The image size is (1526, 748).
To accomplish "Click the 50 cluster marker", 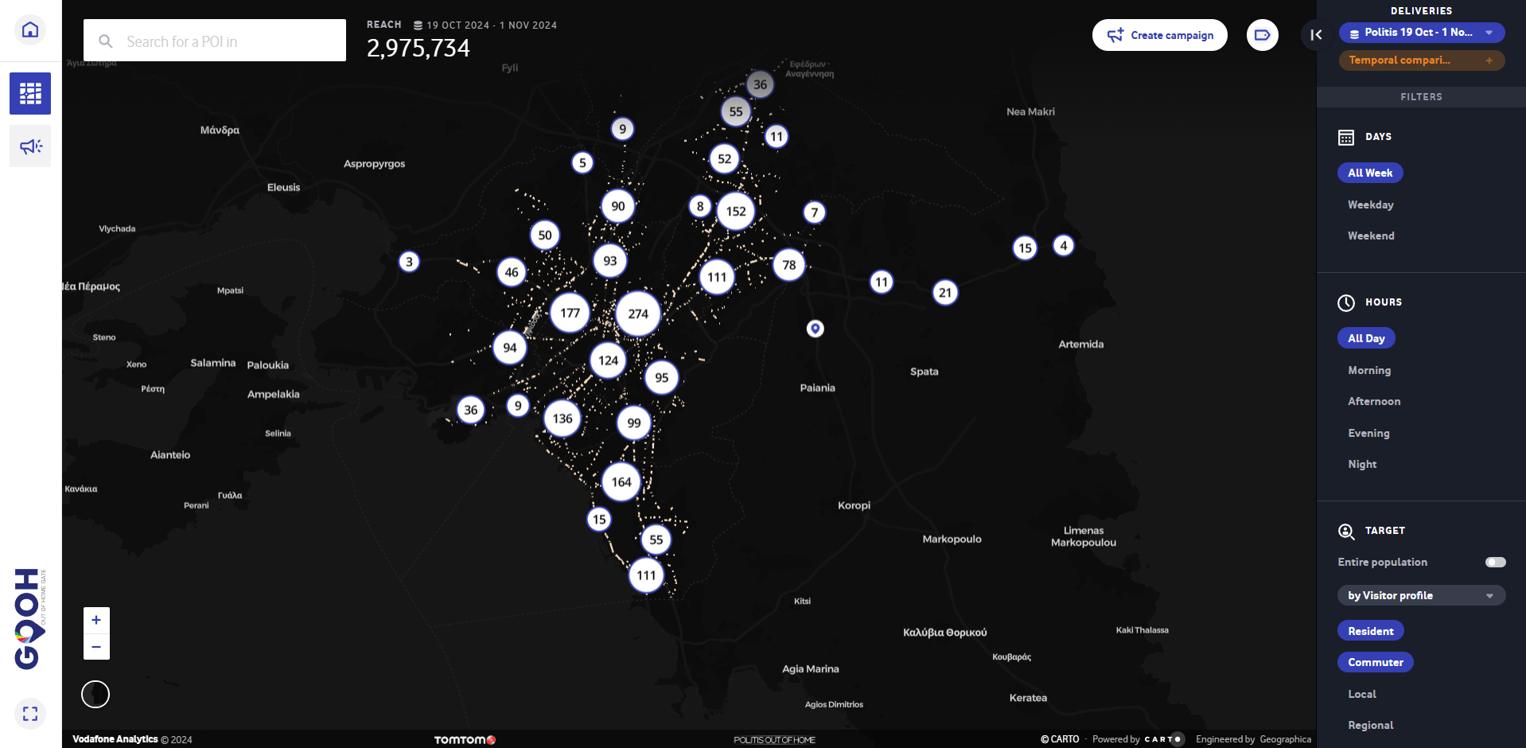I will click(x=545, y=236).
